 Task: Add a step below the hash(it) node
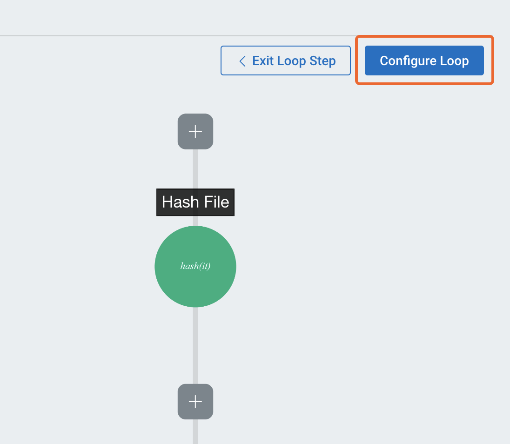pos(195,402)
